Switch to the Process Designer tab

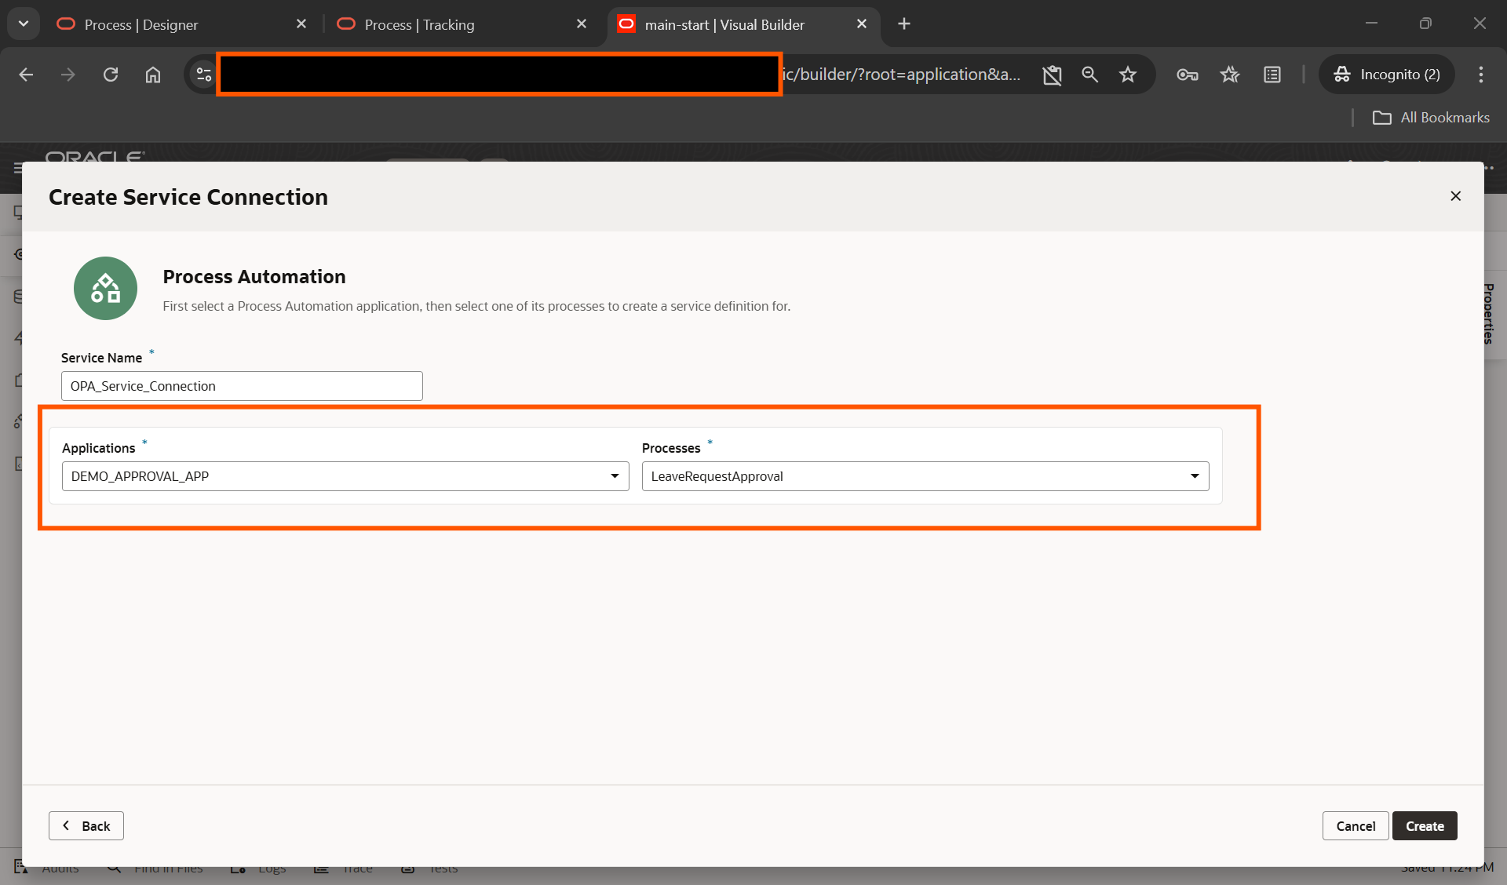141,24
